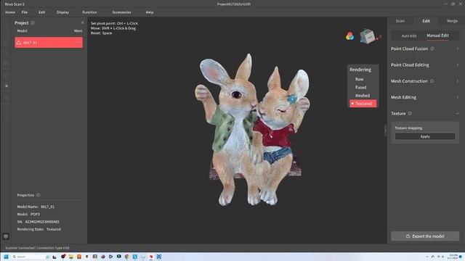Click the Properties info icon
Viewport: 465px width, 261px height.
click(38, 195)
